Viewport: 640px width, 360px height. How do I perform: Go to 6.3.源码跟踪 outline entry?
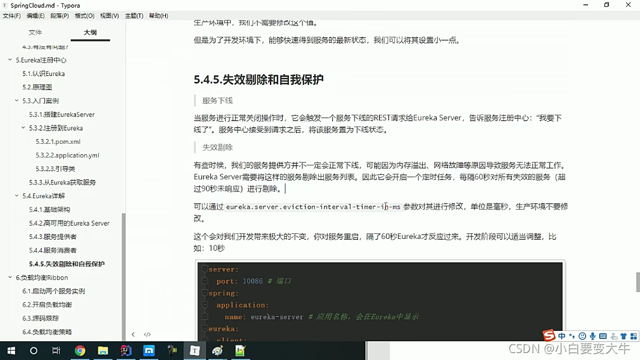(41, 318)
